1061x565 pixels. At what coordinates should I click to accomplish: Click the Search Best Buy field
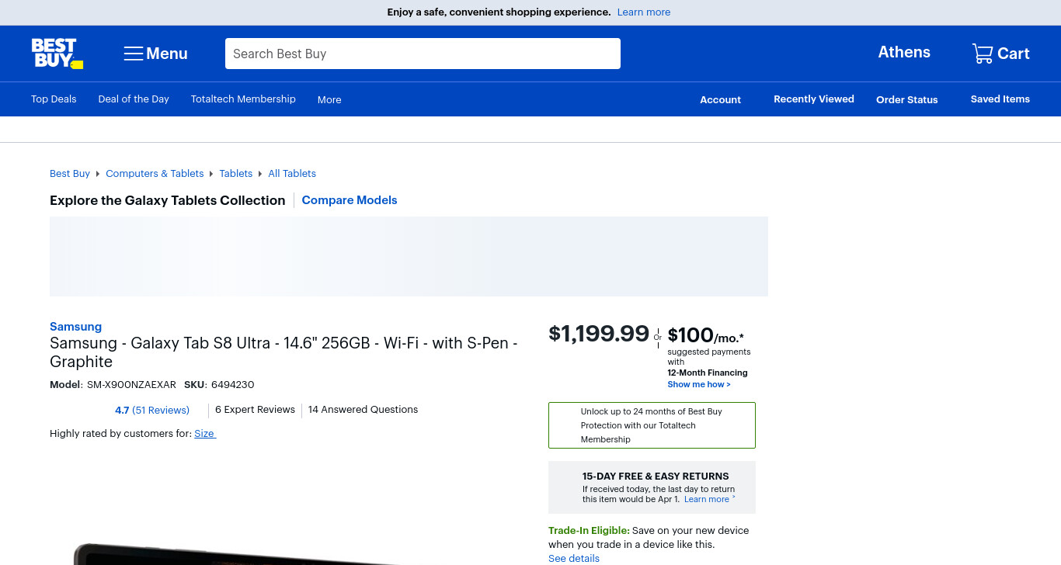pyautogui.click(x=423, y=54)
